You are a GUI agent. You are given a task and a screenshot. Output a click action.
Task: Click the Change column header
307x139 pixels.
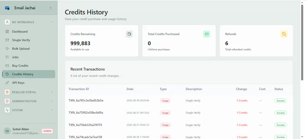[x=241, y=89]
